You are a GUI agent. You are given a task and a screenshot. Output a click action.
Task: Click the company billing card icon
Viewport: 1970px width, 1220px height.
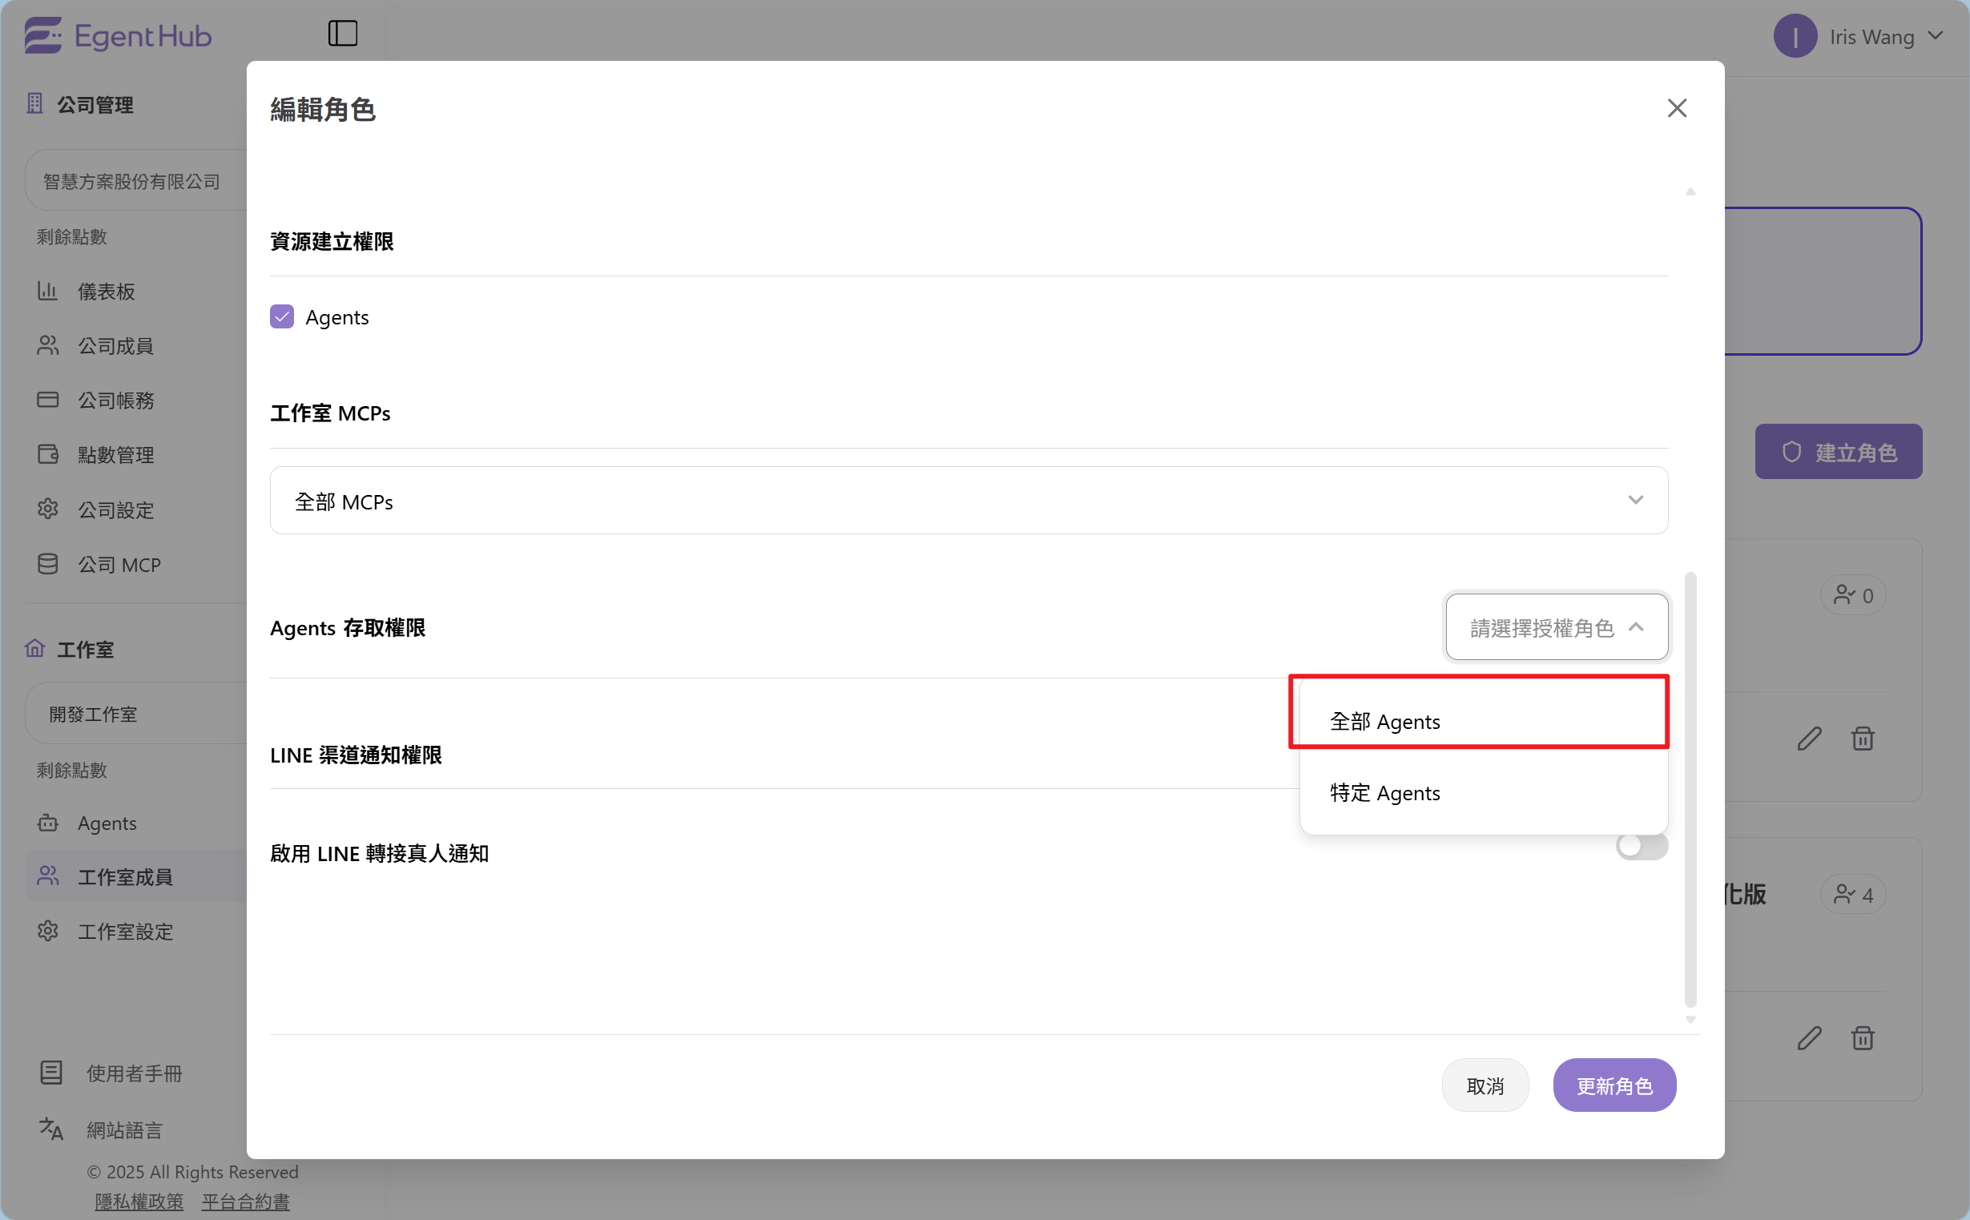(47, 400)
